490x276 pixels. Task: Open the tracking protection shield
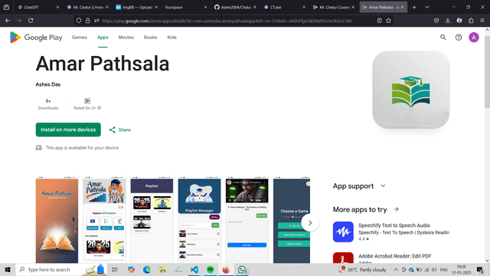(79, 21)
